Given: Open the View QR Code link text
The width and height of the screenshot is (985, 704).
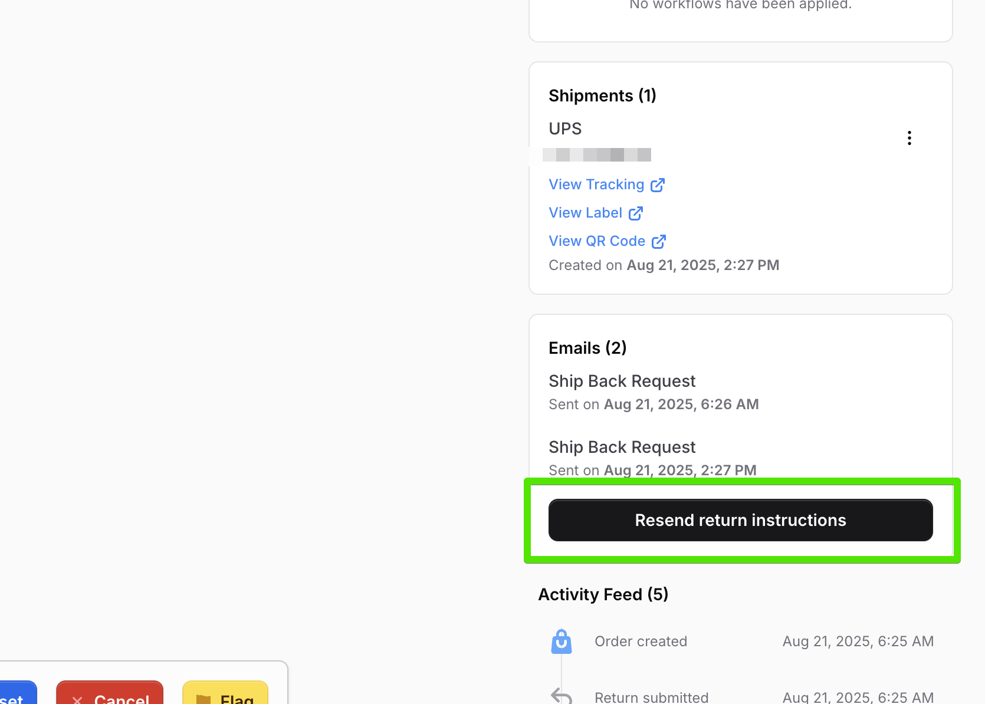Looking at the screenshot, I should pos(596,241).
